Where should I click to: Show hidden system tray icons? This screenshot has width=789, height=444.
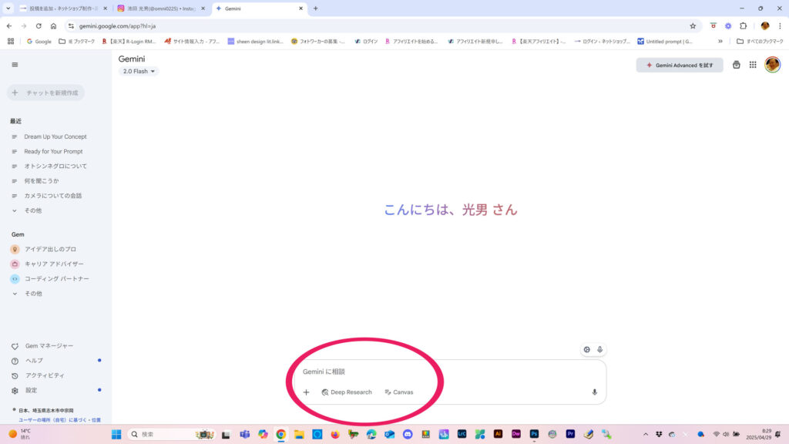click(646, 435)
